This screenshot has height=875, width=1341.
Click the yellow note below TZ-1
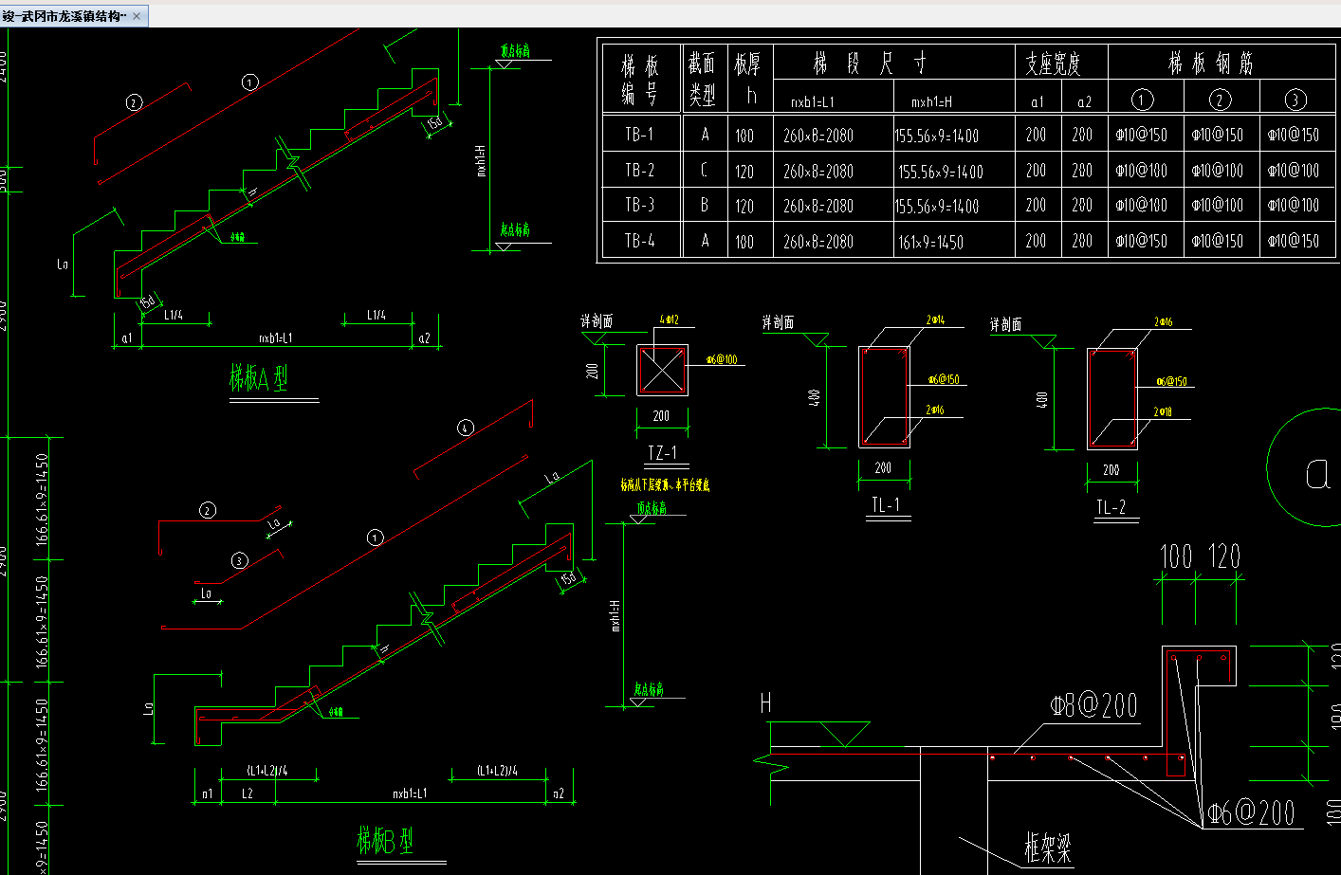tap(665, 484)
